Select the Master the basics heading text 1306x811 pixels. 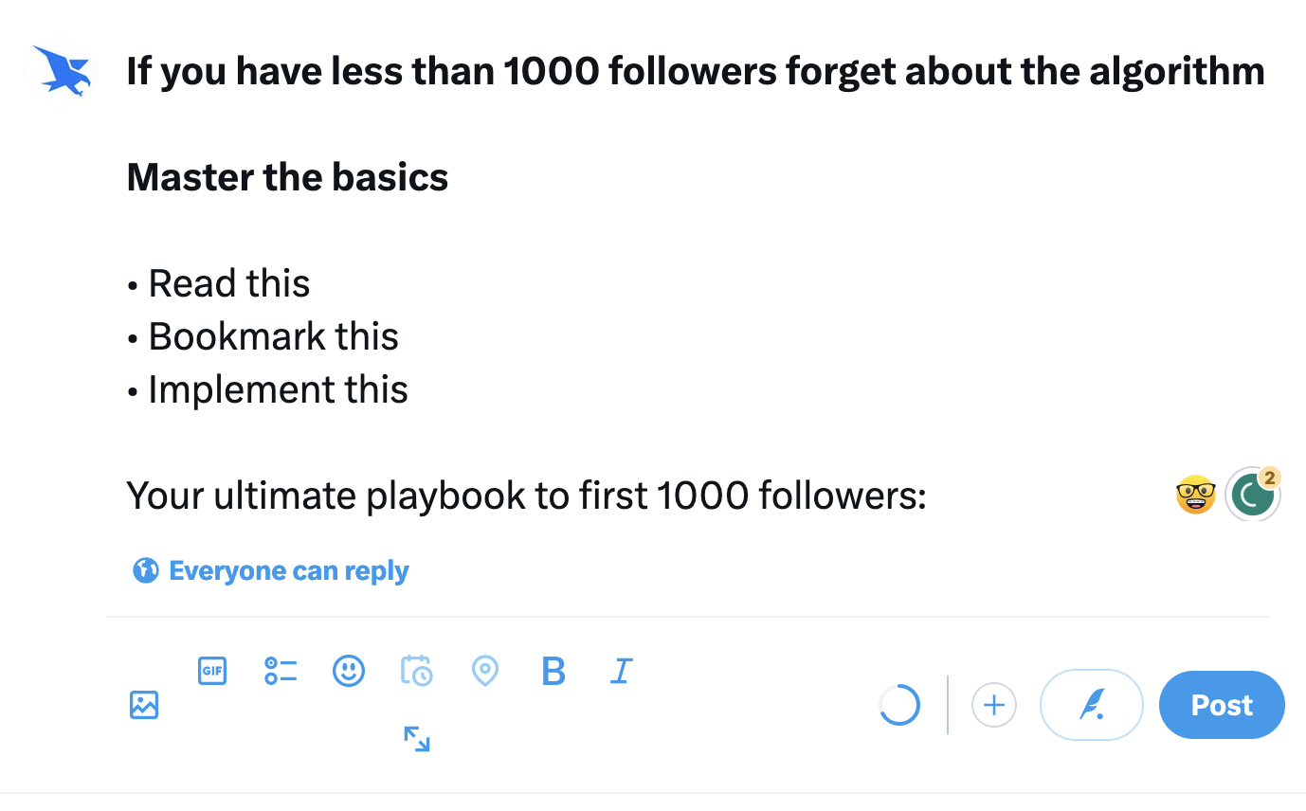pyautogui.click(x=287, y=176)
